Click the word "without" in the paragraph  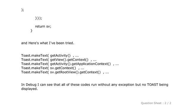click(x=104, y=84)
